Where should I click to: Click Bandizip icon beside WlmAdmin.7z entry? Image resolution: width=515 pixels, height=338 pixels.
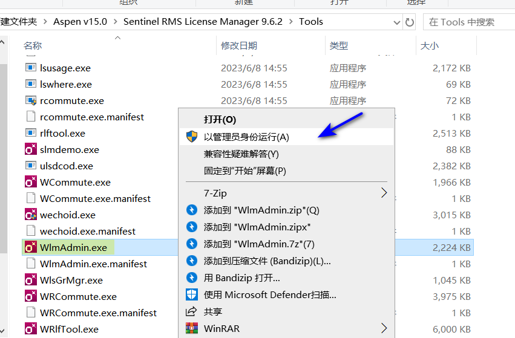(192, 244)
